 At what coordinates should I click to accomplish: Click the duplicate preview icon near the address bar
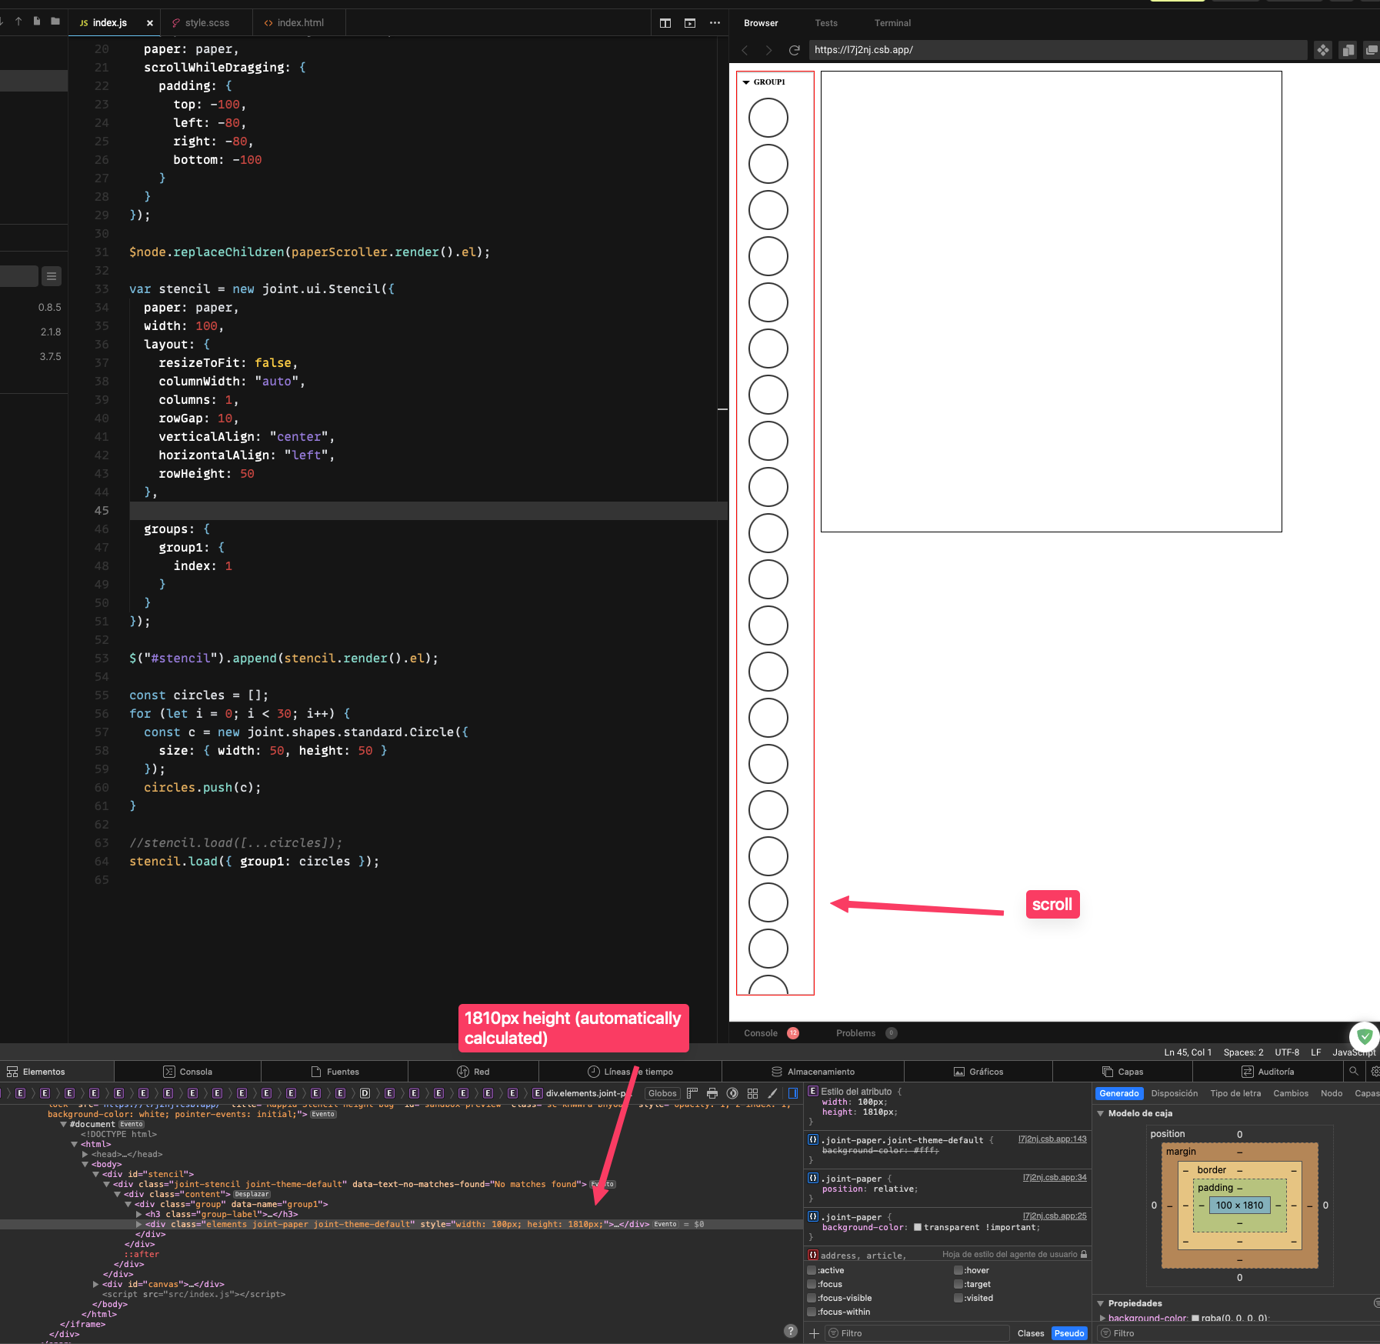tap(1347, 49)
